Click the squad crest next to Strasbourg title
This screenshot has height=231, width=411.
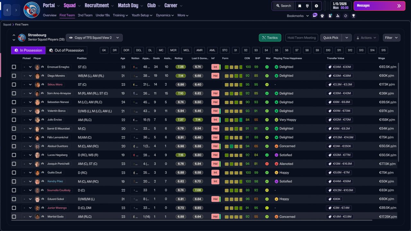tap(22, 38)
